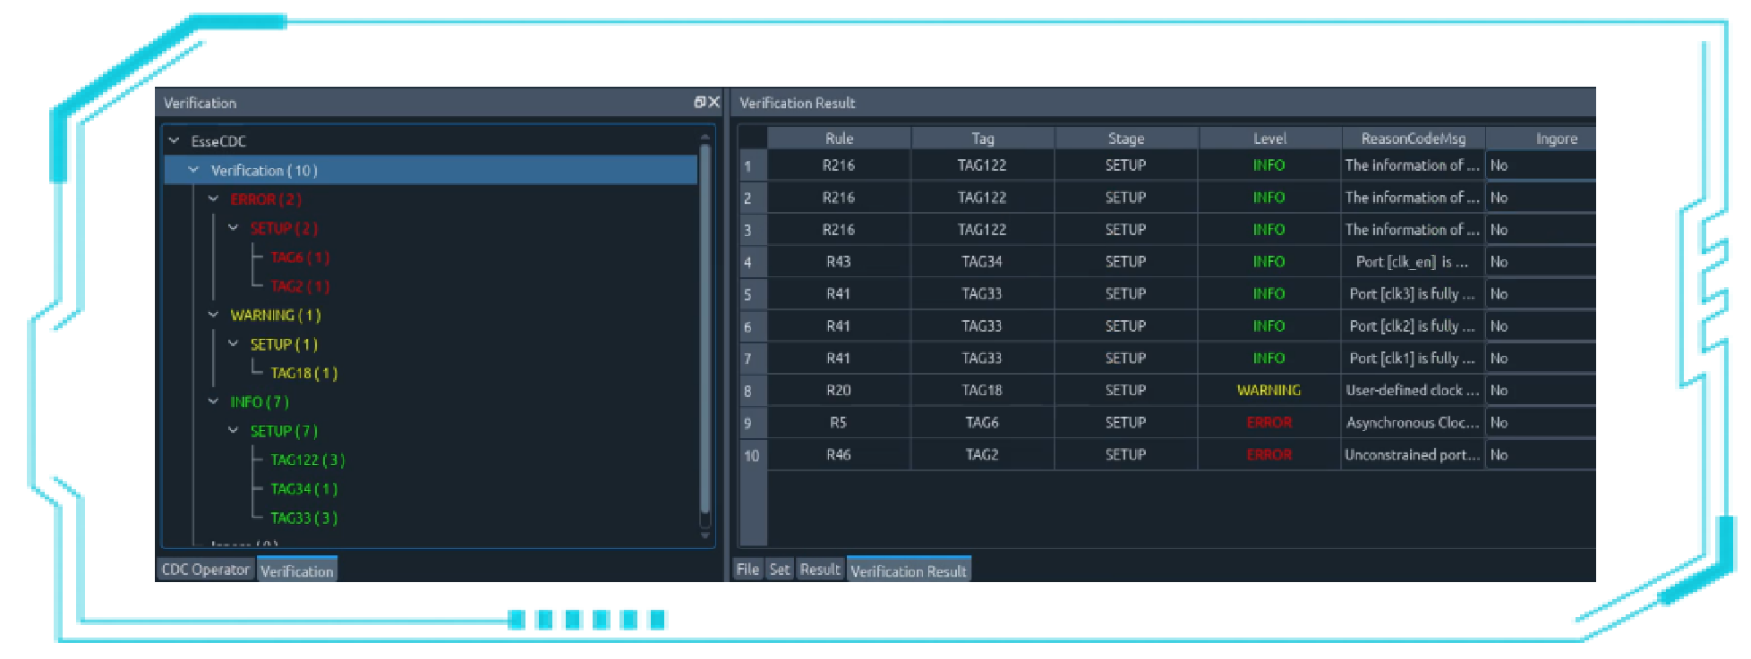Open the File tab
This screenshot has height=659, width=1751.
point(747,570)
